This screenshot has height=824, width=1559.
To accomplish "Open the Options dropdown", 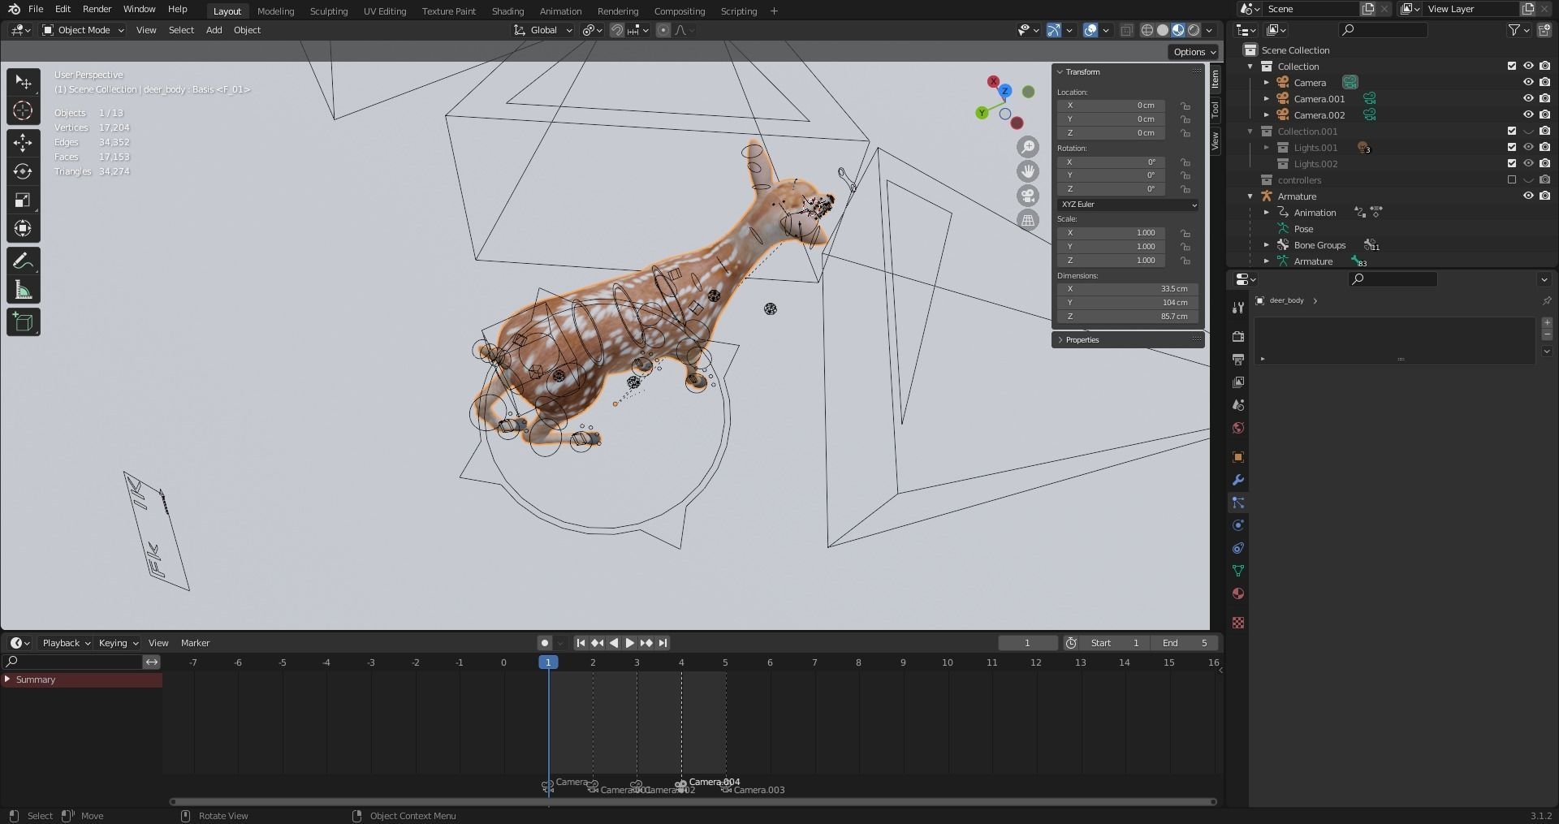I will pyautogui.click(x=1194, y=52).
